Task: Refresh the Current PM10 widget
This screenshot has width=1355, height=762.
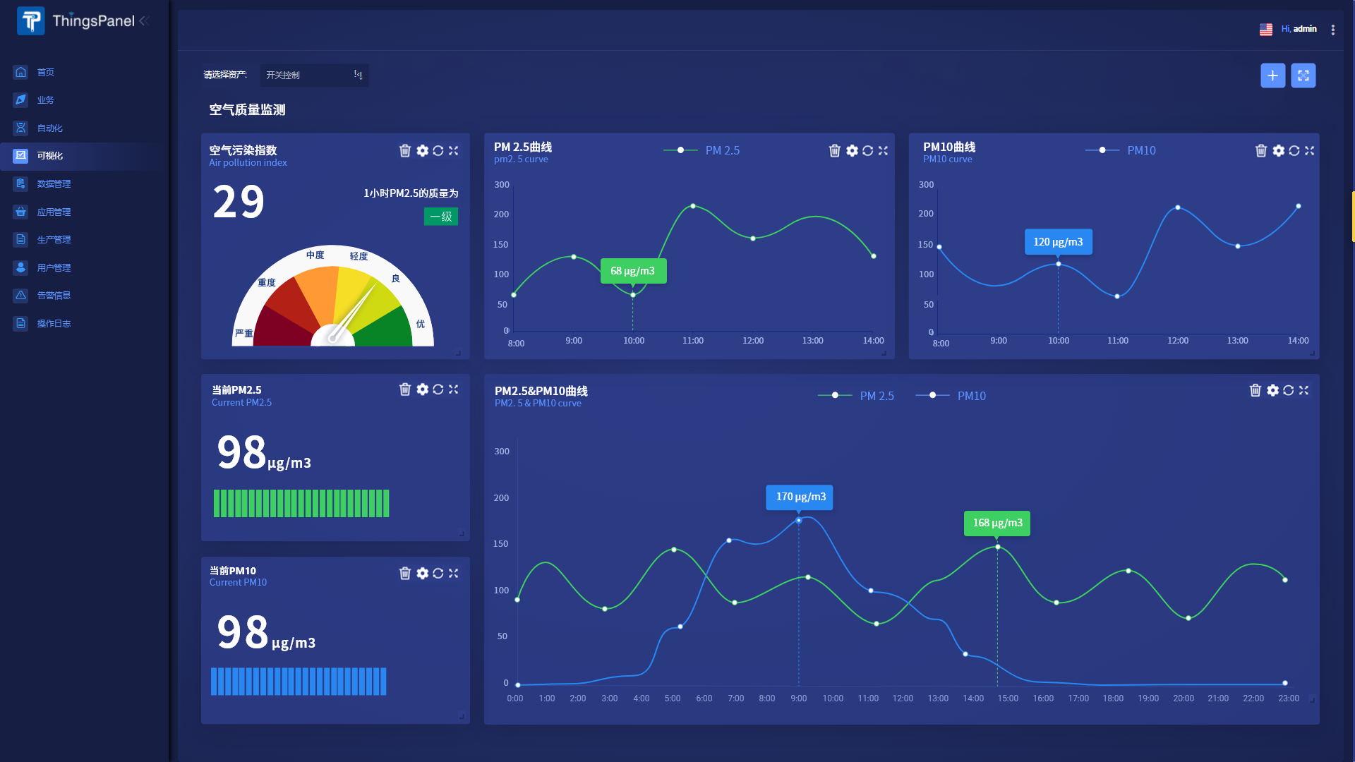Action: coord(438,573)
